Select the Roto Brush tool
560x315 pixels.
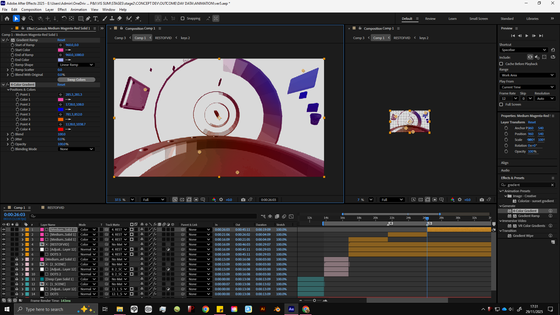129,18
